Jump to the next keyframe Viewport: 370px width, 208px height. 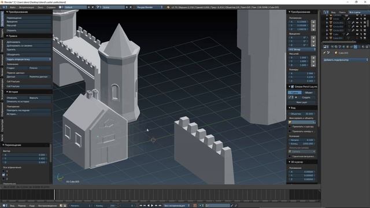pyautogui.click(x=156, y=206)
